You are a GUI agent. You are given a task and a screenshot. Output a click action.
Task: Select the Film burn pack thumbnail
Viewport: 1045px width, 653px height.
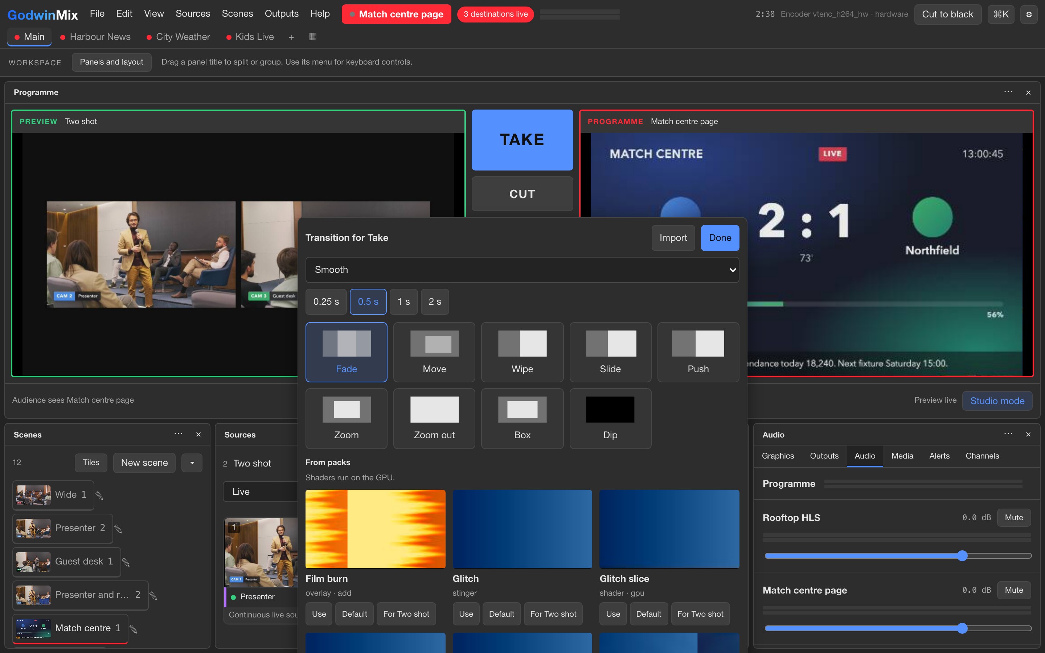[x=375, y=529]
